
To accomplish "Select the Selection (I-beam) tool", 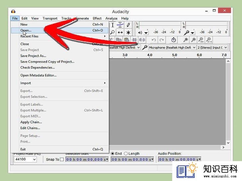I will coord(113,25).
